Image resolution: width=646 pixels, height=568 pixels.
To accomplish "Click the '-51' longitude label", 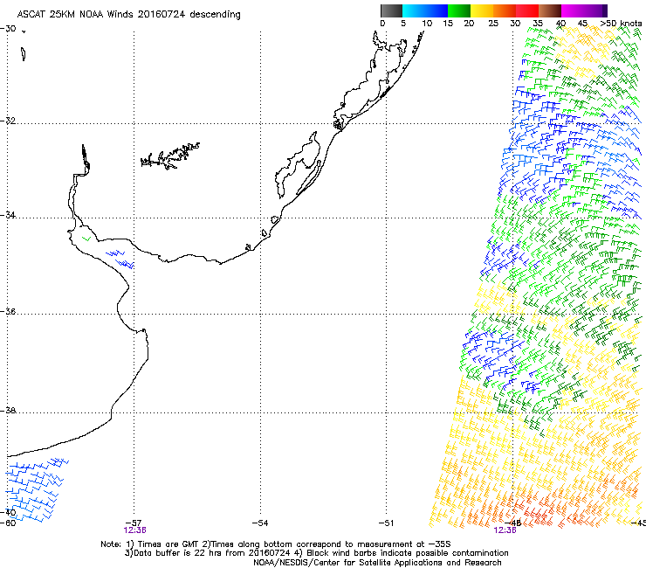I will [386, 523].
